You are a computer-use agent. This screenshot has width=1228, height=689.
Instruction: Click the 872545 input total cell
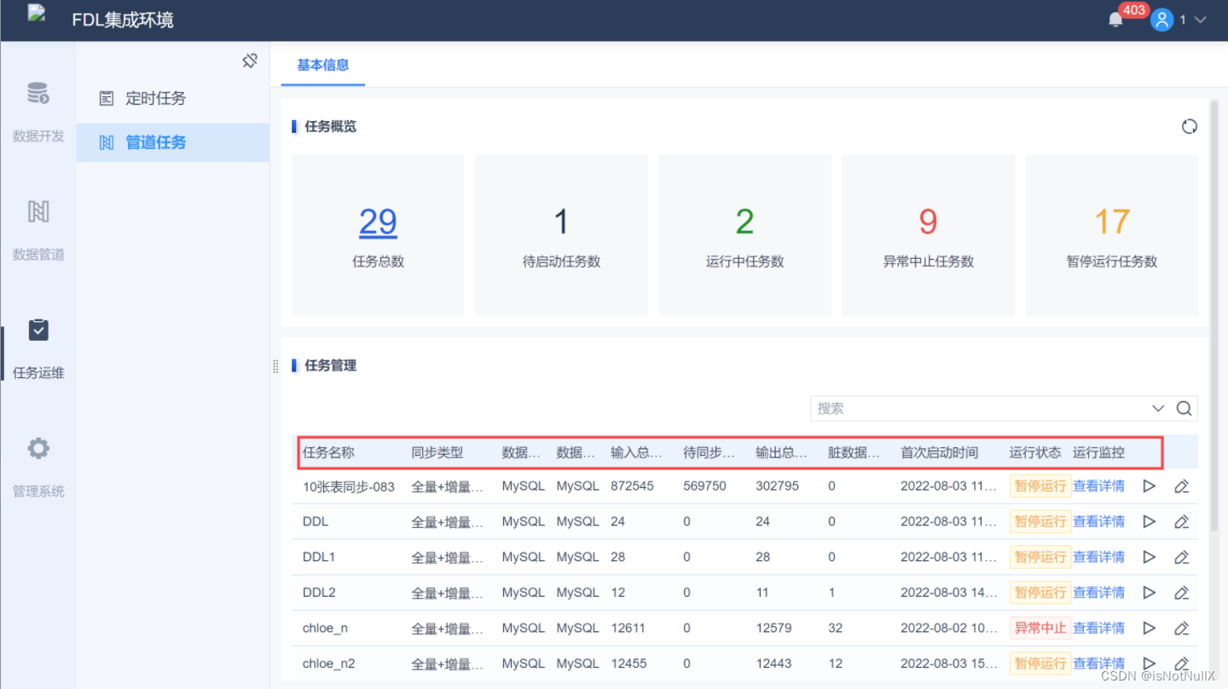[632, 486]
